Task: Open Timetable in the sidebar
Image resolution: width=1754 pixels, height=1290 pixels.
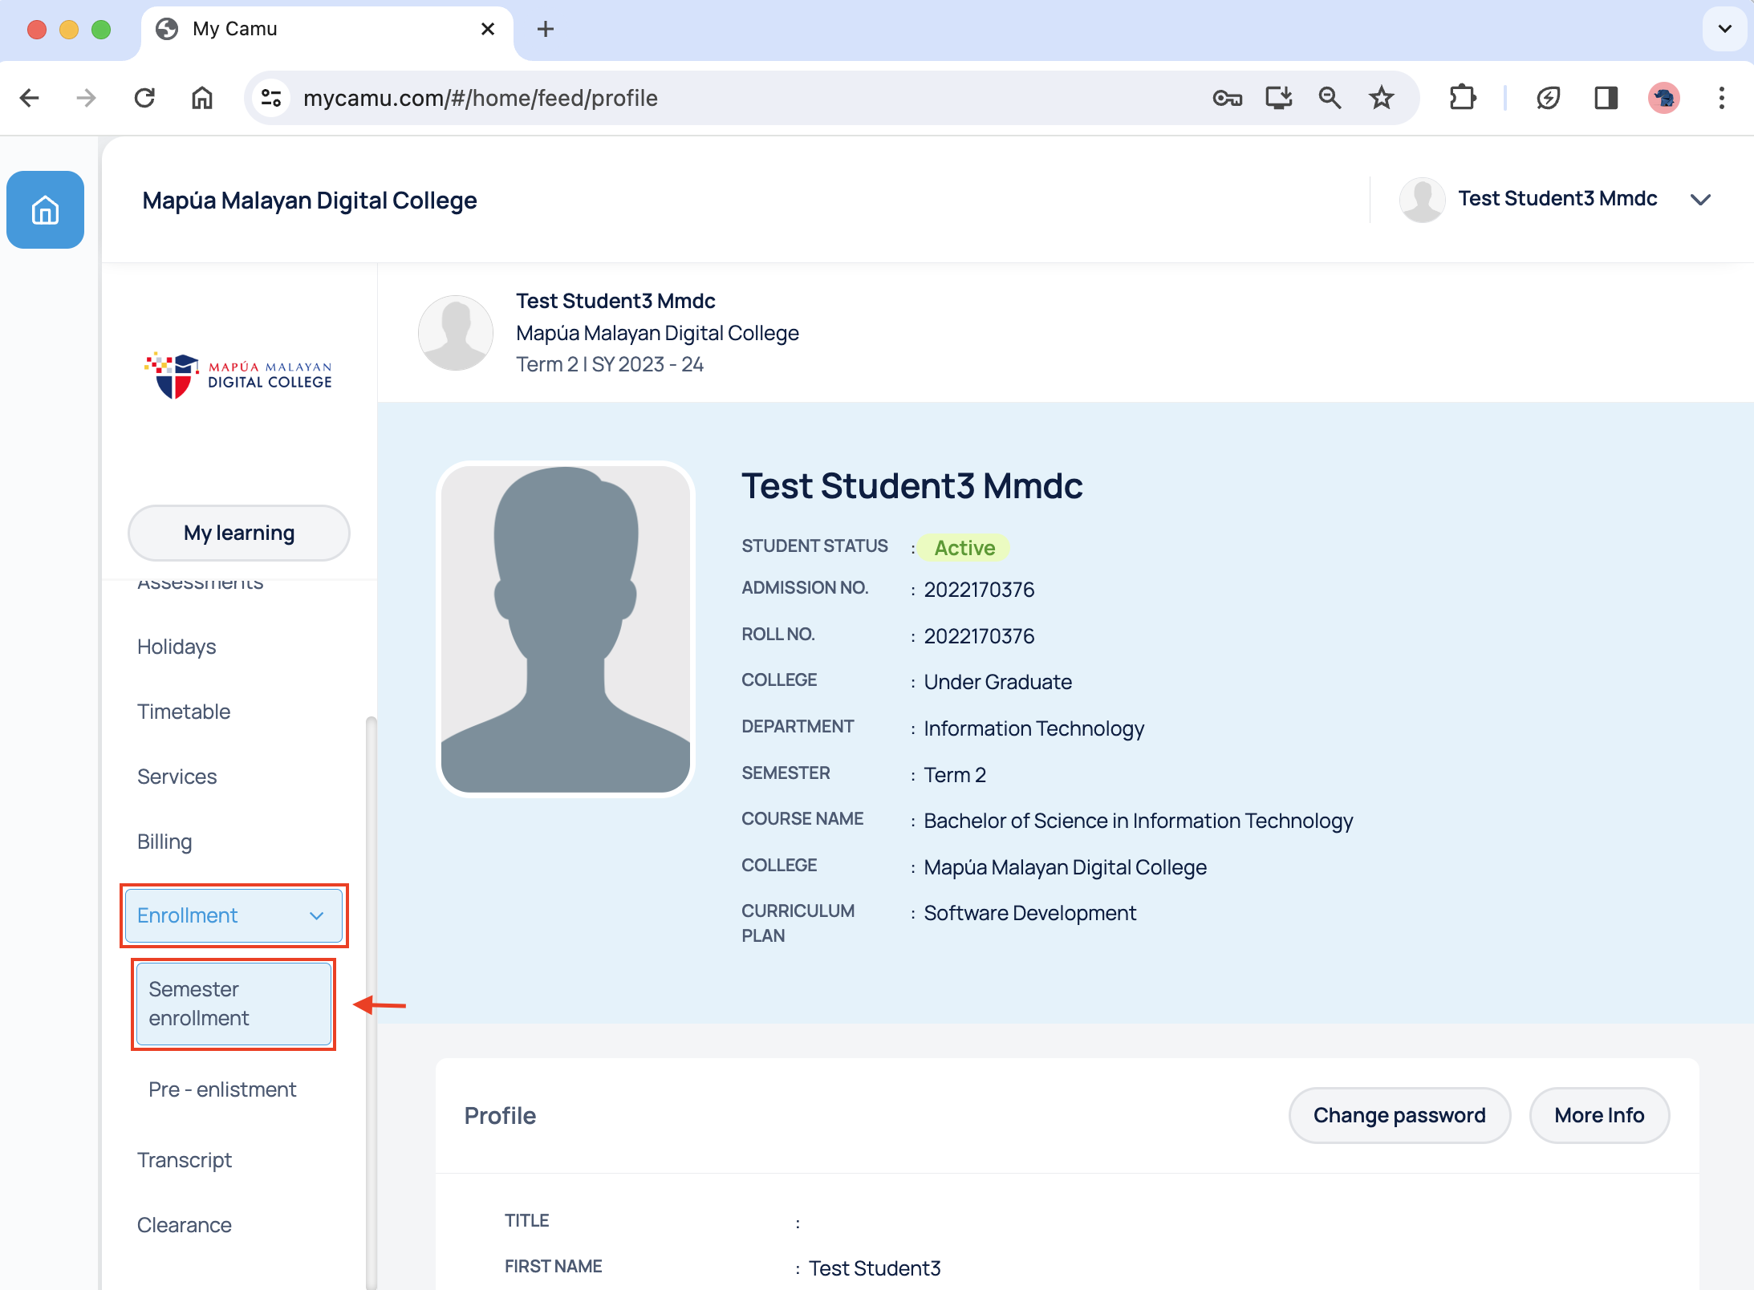Action: (x=184, y=712)
